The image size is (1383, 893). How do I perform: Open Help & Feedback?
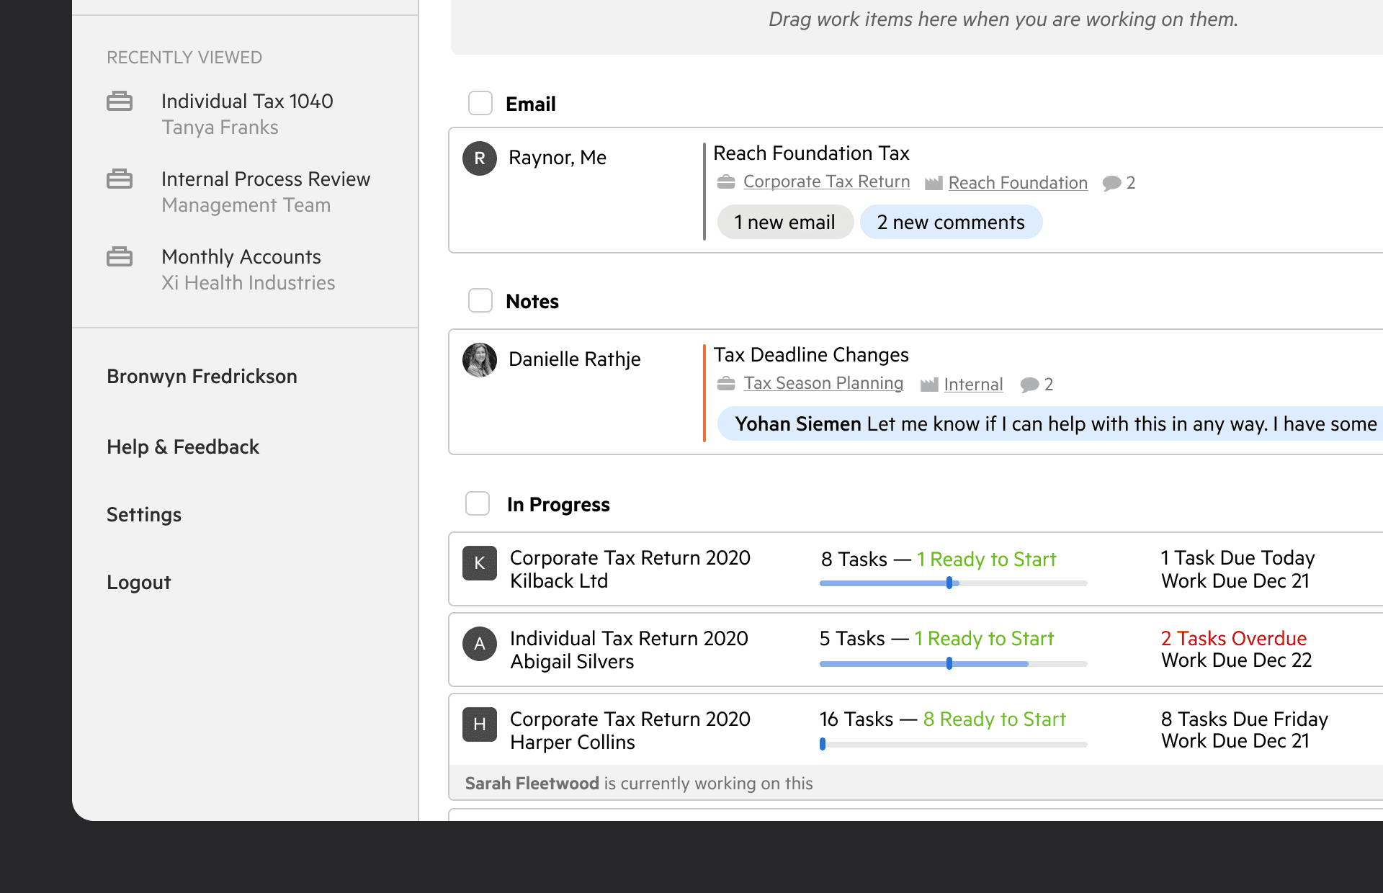(x=183, y=447)
